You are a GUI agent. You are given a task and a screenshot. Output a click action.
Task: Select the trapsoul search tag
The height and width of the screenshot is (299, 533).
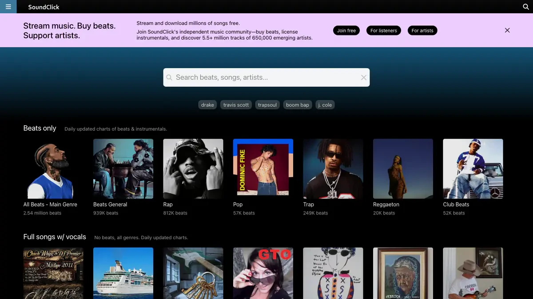tap(267, 105)
